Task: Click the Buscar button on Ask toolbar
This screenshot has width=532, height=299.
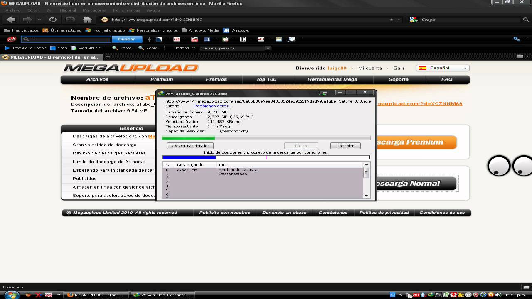Action: (x=127, y=39)
